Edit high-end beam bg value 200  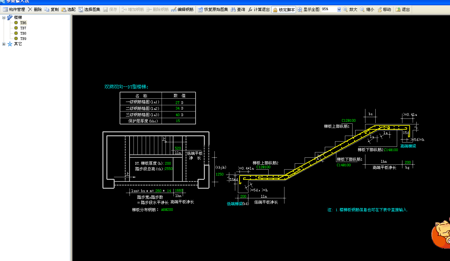[408, 162]
